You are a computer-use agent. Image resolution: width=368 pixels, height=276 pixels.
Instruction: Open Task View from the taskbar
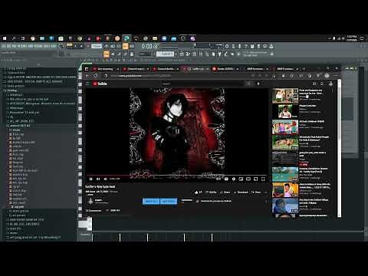pyautogui.click(x=23, y=38)
